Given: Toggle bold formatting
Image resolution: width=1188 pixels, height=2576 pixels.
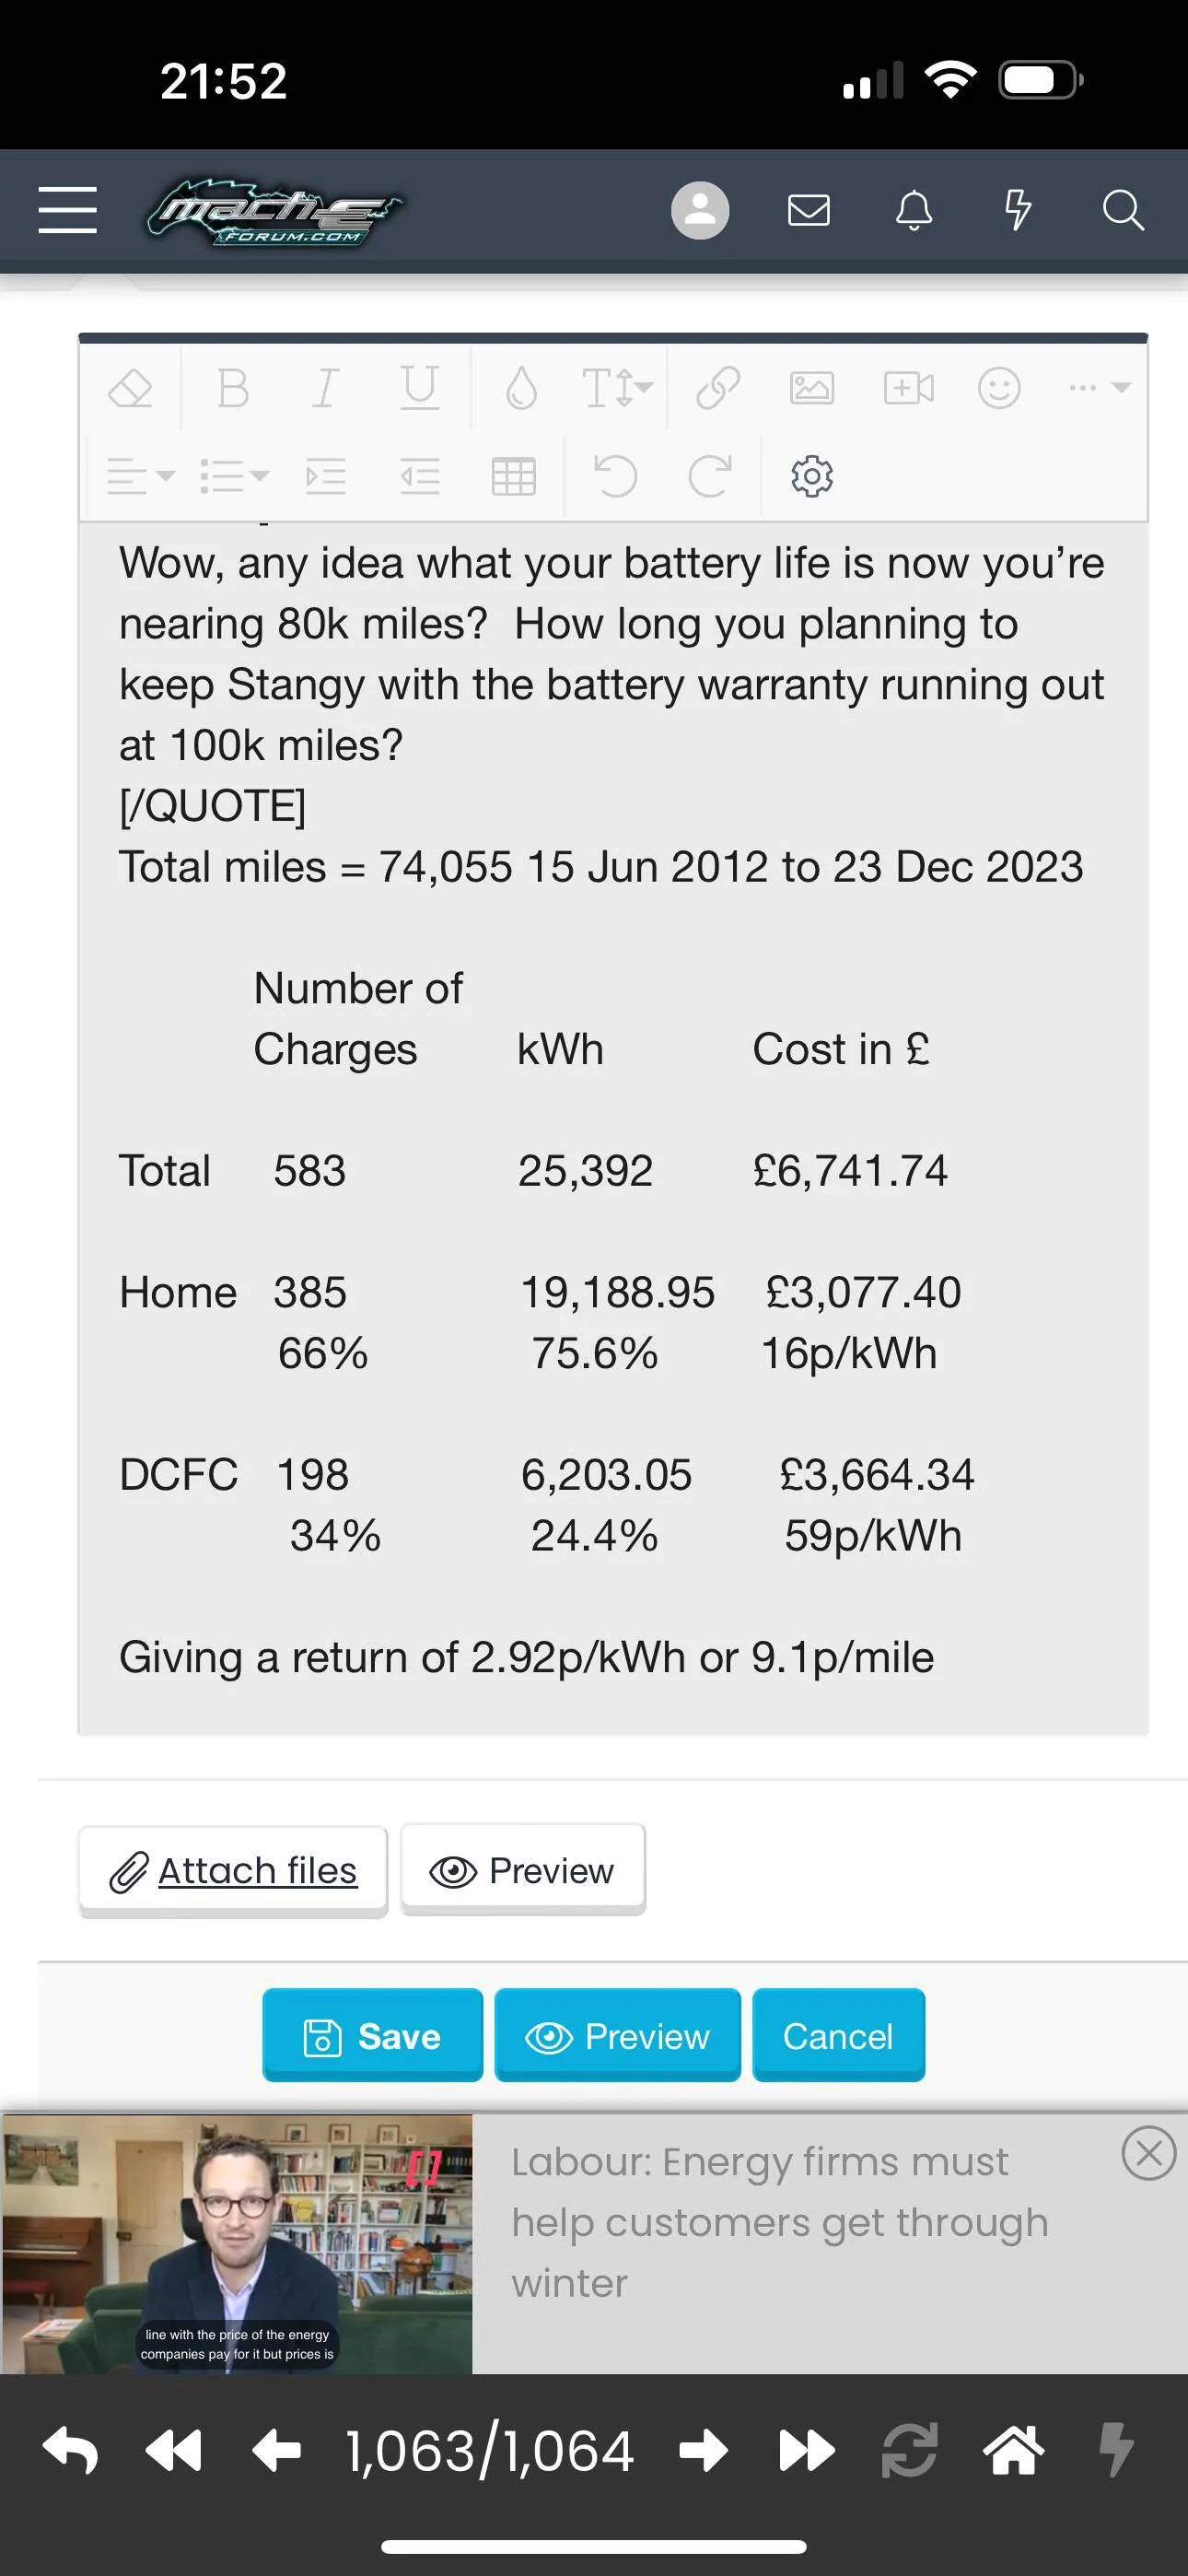Looking at the screenshot, I should click(233, 388).
